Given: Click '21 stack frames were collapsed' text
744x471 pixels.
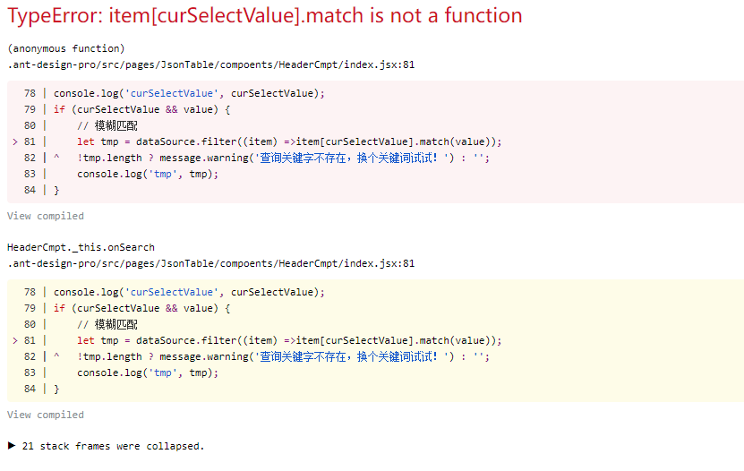Looking at the screenshot, I should (113, 445).
